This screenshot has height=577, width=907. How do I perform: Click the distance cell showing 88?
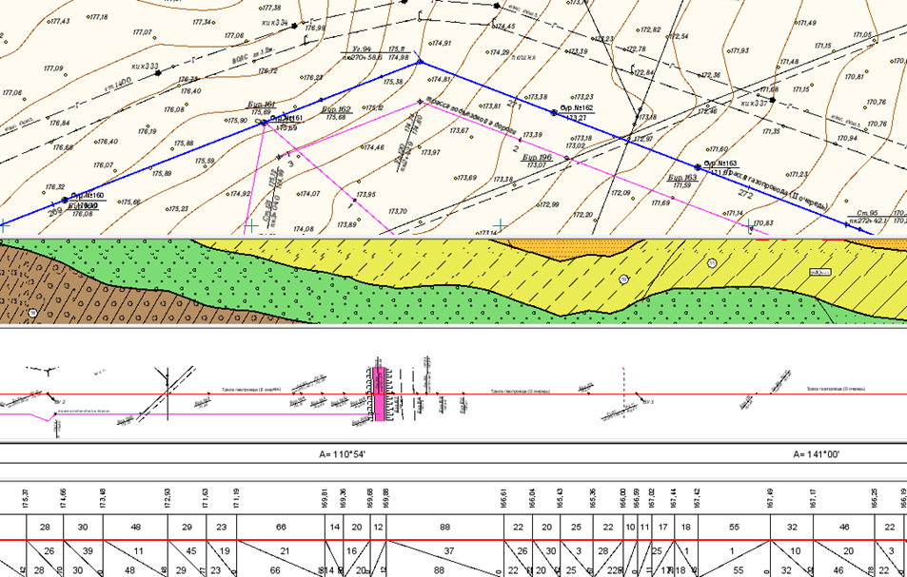coord(444,527)
